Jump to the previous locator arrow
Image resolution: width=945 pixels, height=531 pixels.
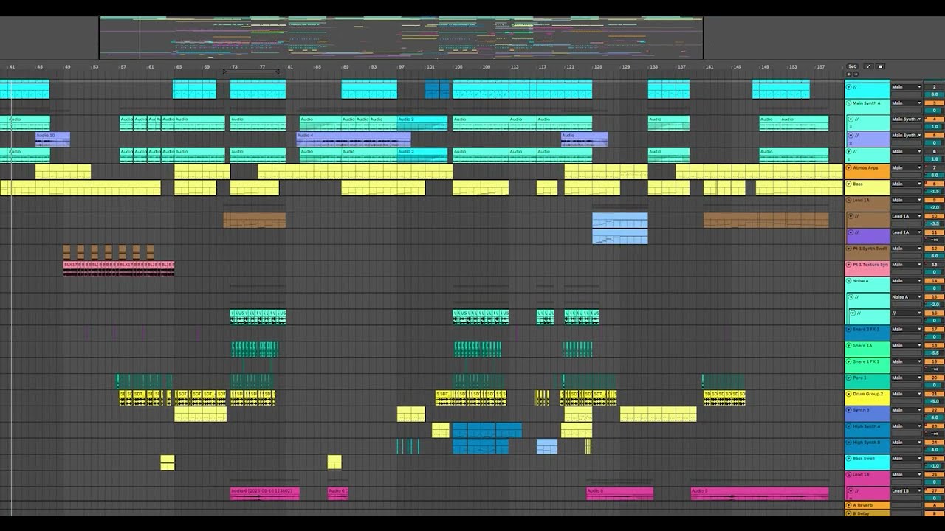click(849, 74)
